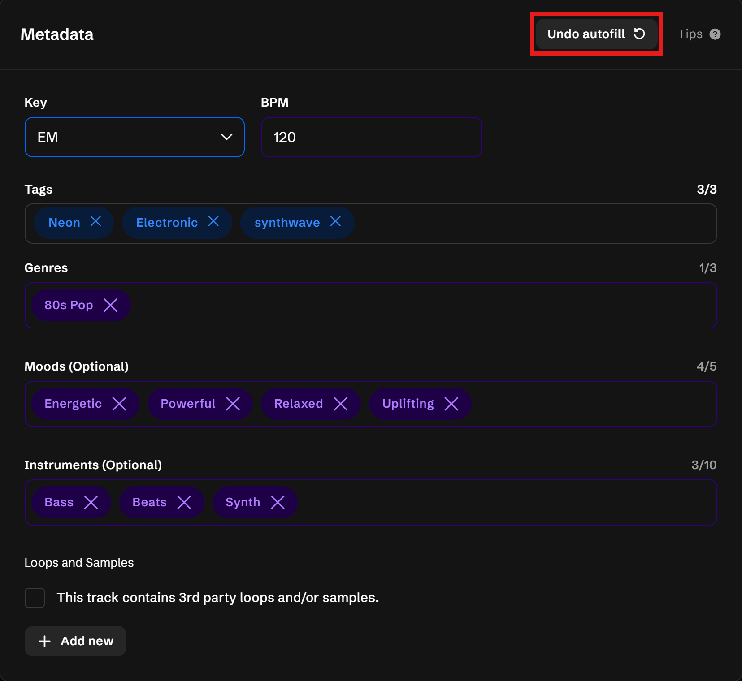742x681 pixels.
Task: Check the 3rd party loops checkbox
Action: click(x=35, y=598)
